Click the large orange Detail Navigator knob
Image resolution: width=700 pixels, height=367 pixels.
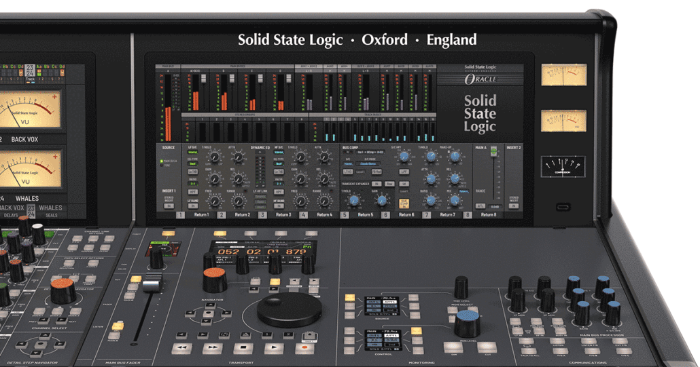tap(63, 291)
